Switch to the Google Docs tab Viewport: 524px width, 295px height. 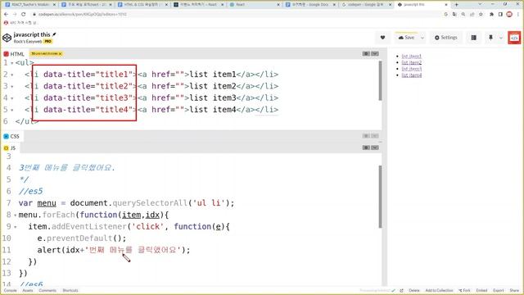click(310, 5)
